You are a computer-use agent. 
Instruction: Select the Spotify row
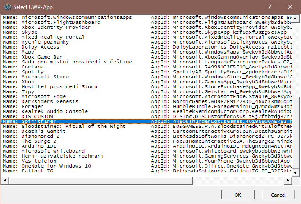tap(146, 72)
